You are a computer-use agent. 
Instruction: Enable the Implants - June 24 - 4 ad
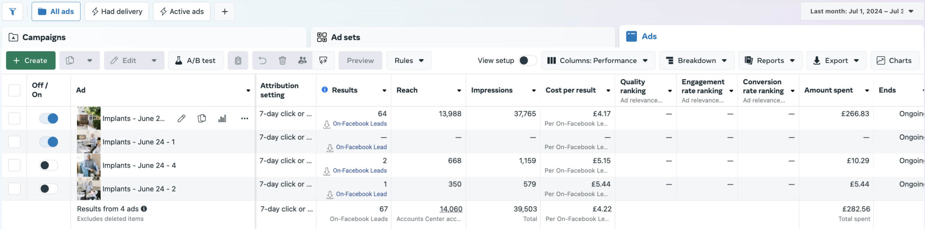click(x=49, y=165)
